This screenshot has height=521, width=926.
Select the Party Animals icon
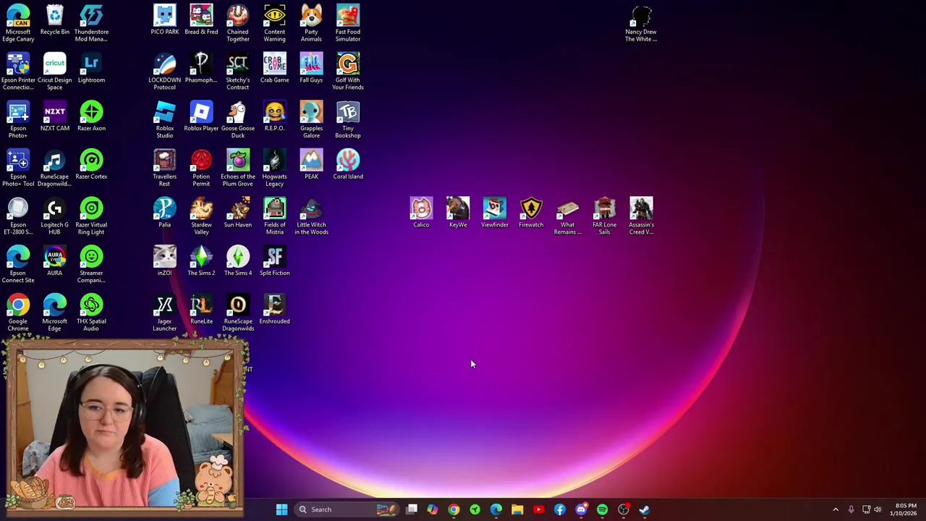coord(311,23)
